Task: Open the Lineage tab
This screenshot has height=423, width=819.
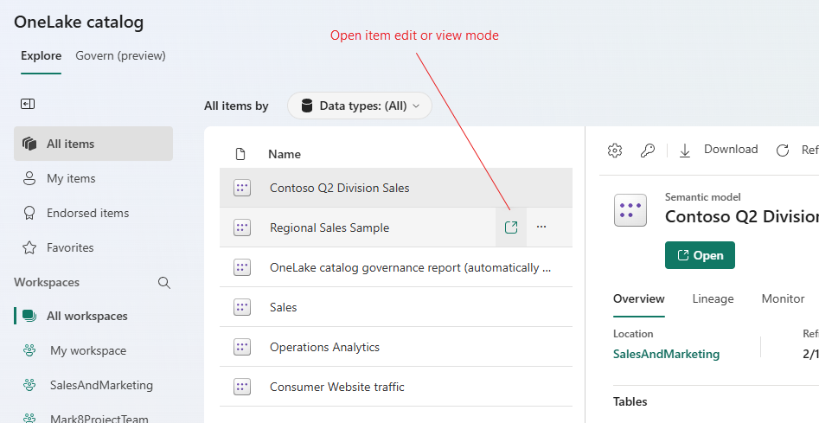Action: coord(713,298)
